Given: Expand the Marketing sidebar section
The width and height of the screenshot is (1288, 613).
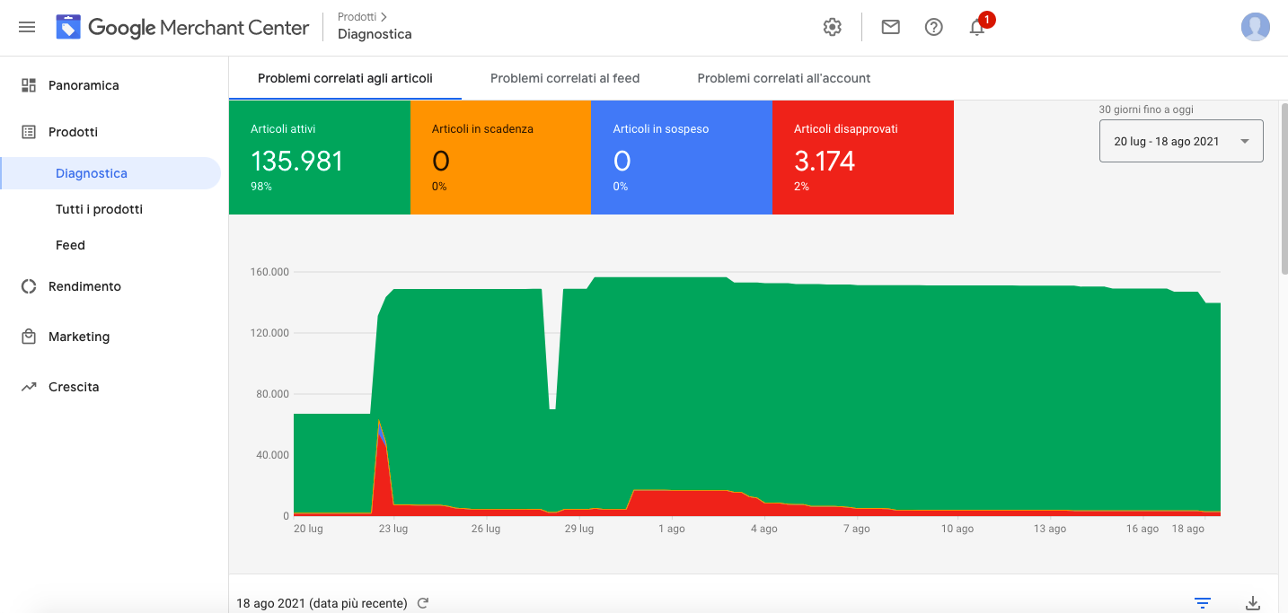Looking at the screenshot, I should (79, 337).
